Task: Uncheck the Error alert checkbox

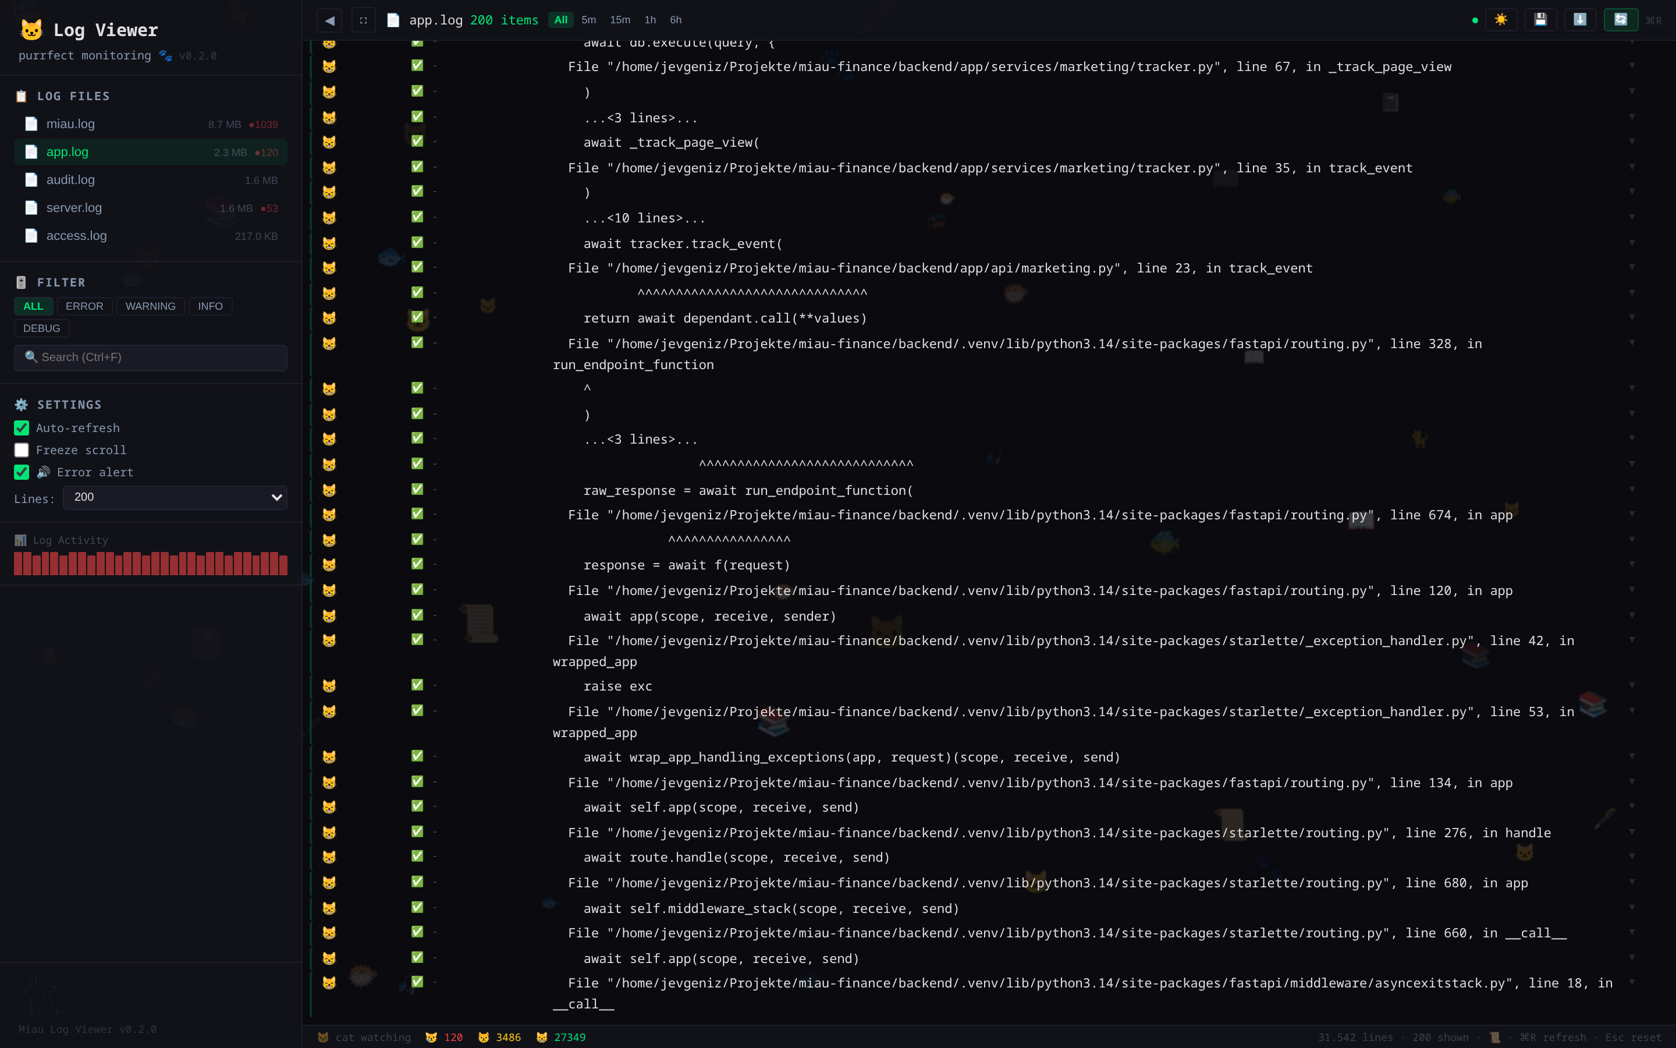Action: pos(22,472)
